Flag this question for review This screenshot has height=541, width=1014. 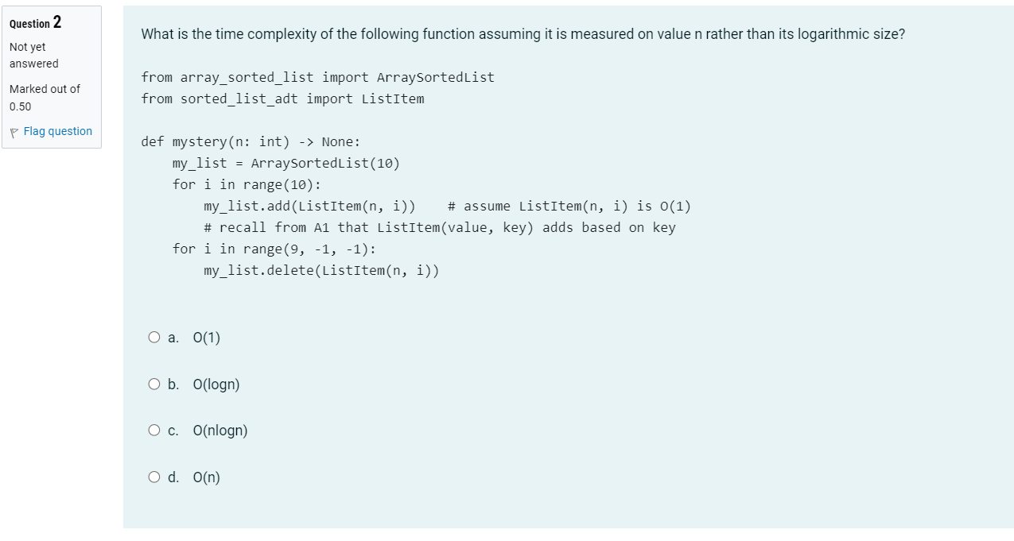[57, 130]
